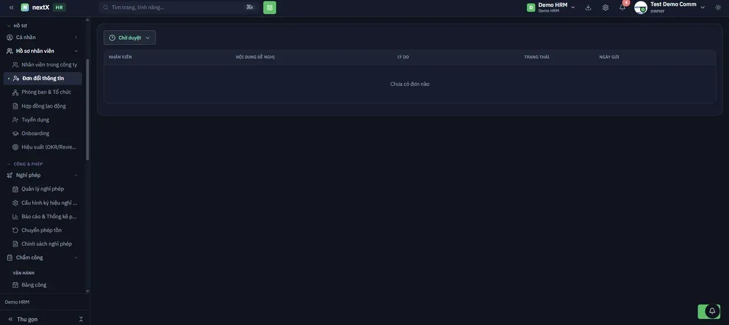Click target icon for Hiệu suất
This screenshot has width=729, height=325.
pos(15,147)
